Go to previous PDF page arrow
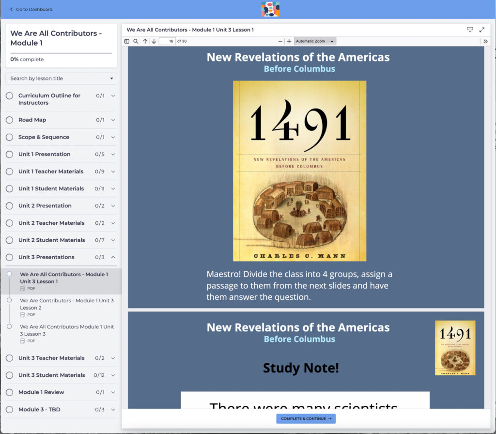 145,42
